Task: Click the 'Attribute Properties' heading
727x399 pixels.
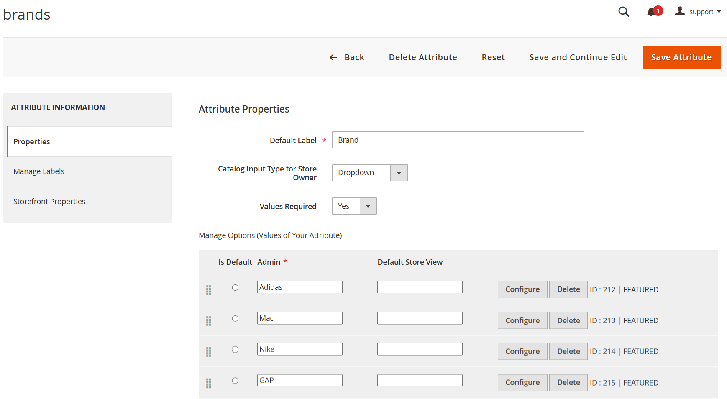Action: pos(244,109)
